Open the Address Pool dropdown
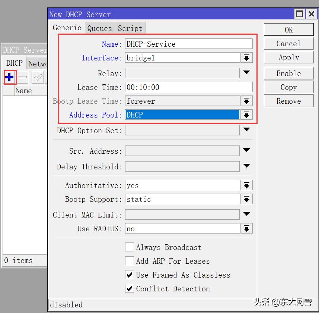The height and width of the screenshot is (313, 319). tap(246, 115)
